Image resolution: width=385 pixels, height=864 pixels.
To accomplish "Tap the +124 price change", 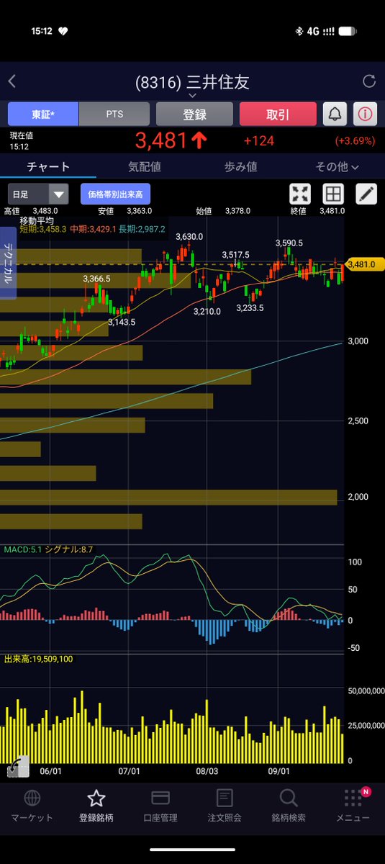I will point(259,141).
